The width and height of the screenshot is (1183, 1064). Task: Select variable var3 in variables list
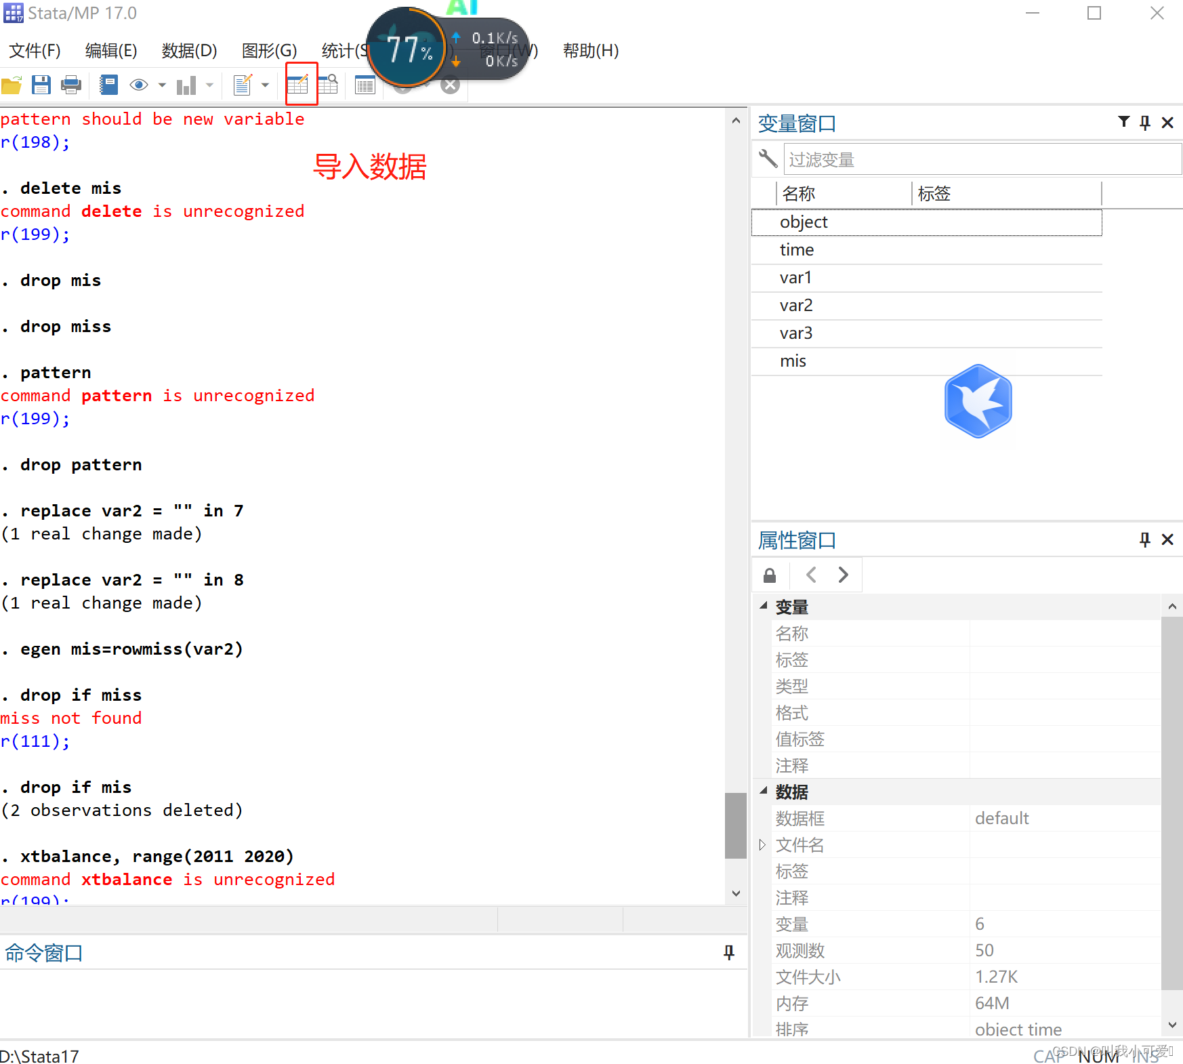pos(926,333)
